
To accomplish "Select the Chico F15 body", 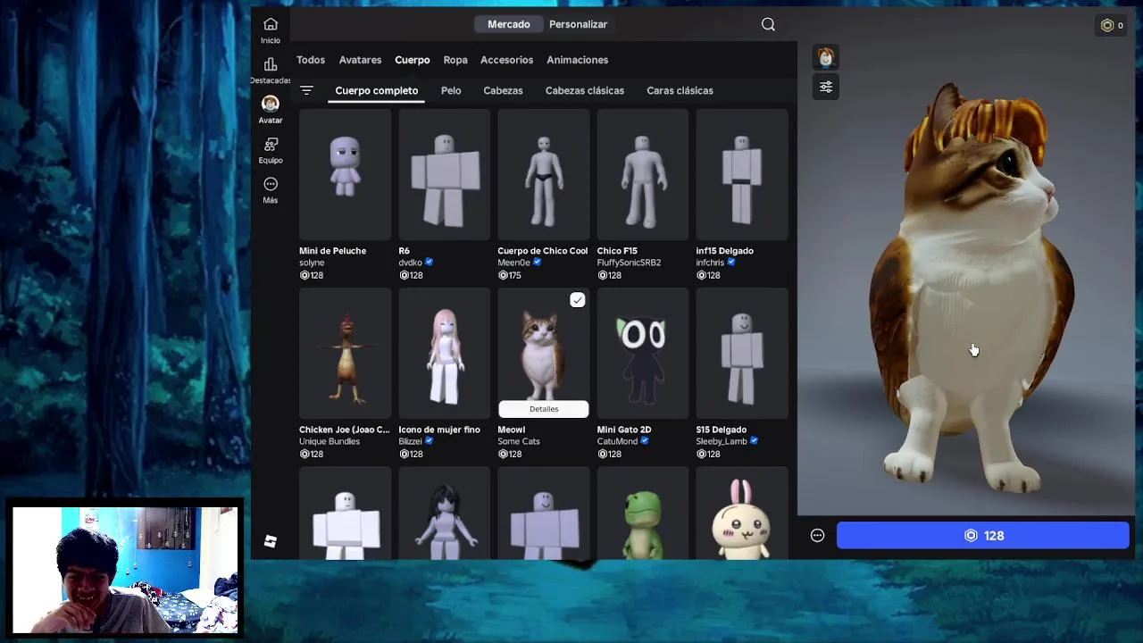I will 643,174.
